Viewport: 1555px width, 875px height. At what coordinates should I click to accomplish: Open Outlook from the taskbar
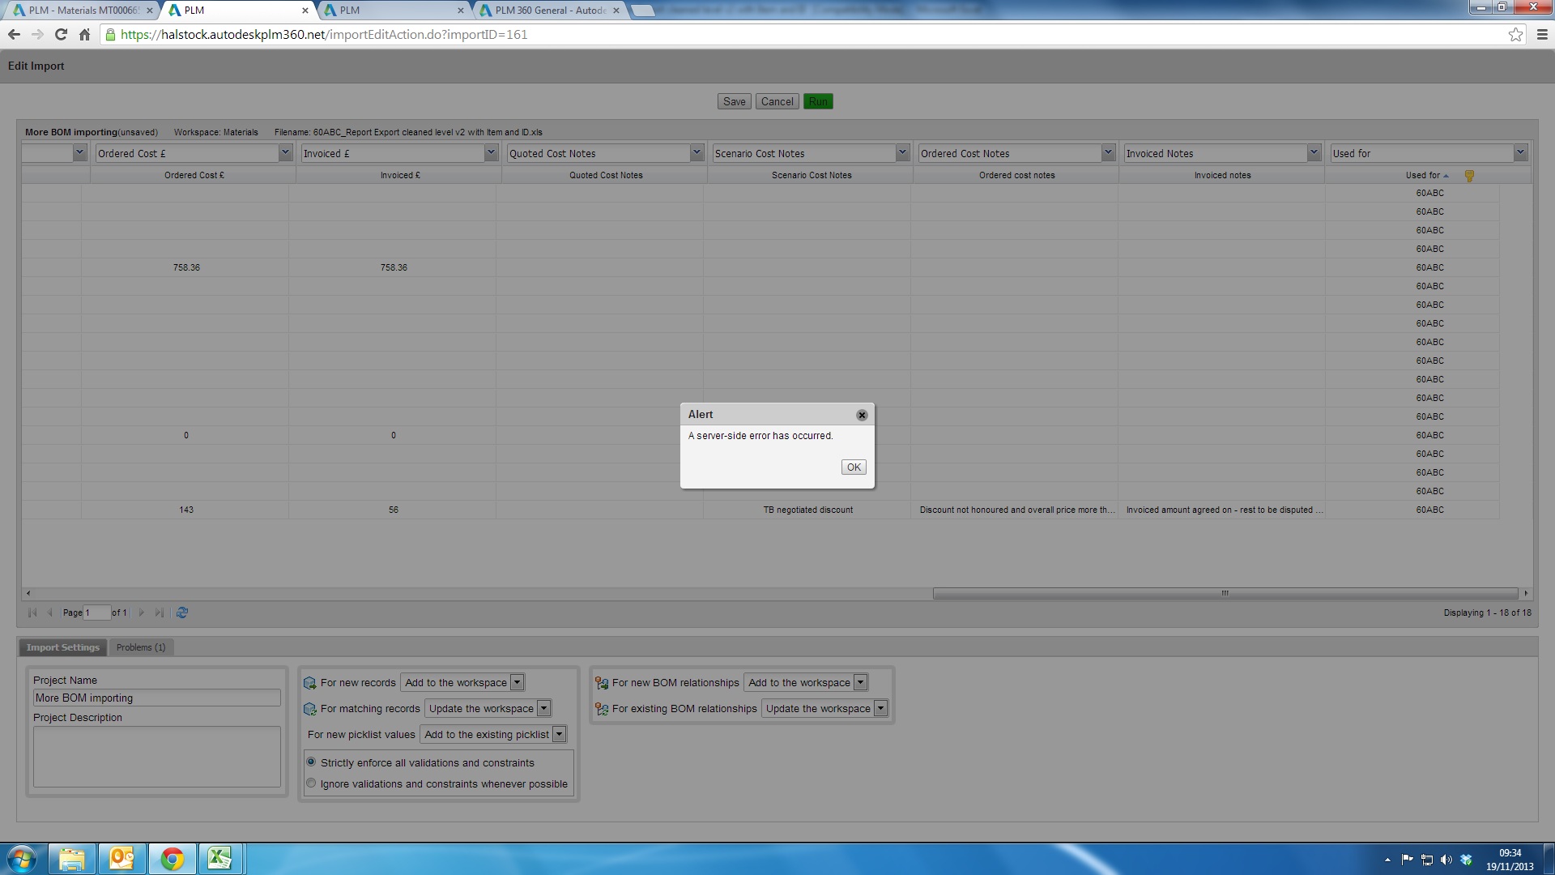(x=121, y=859)
